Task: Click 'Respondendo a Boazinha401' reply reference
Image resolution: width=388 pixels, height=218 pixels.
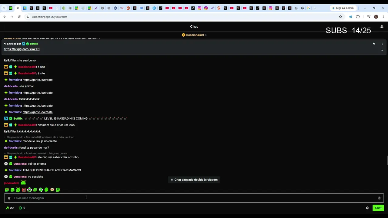Action: (39, 137)
